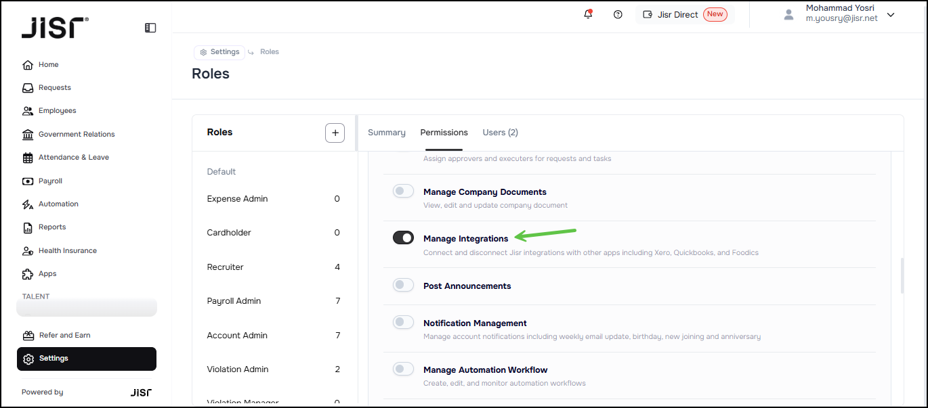Click the permissions list vertical scrollbar

pyautogui.click(x=902, y=275)
